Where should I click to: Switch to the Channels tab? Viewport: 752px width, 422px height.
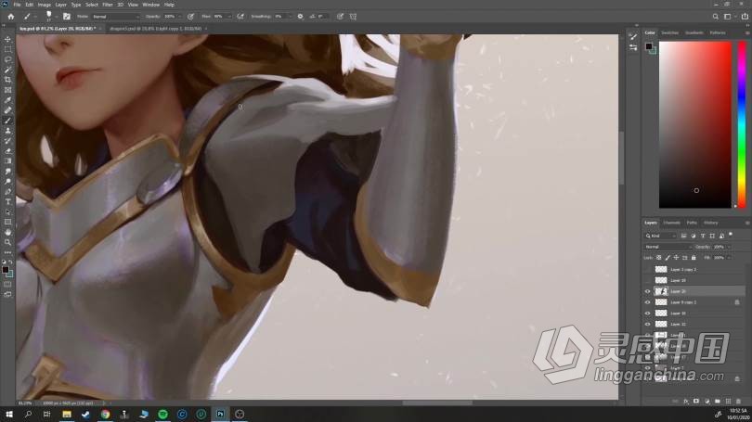671,223
